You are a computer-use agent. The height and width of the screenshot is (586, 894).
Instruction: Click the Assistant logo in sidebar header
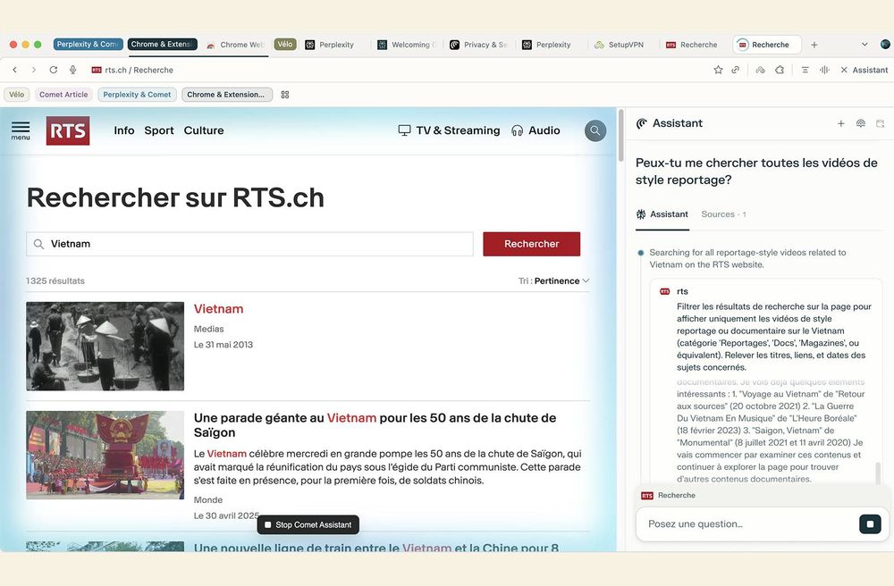click(642, 123)
